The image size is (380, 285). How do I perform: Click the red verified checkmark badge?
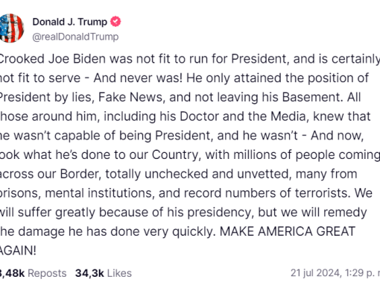(x=115, y=22)
